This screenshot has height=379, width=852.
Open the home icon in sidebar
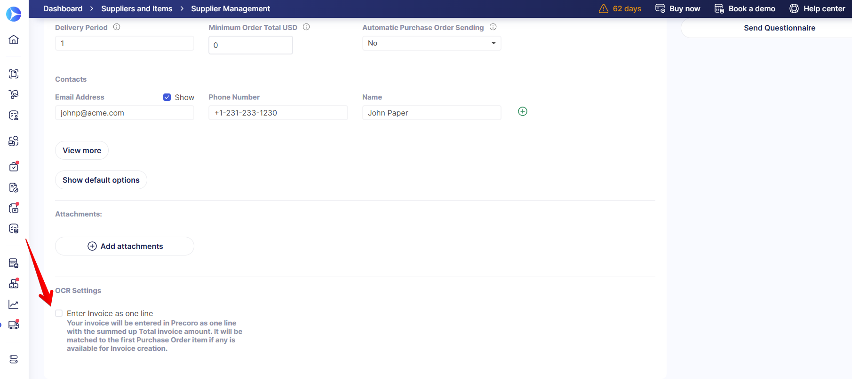click(14, 39)
